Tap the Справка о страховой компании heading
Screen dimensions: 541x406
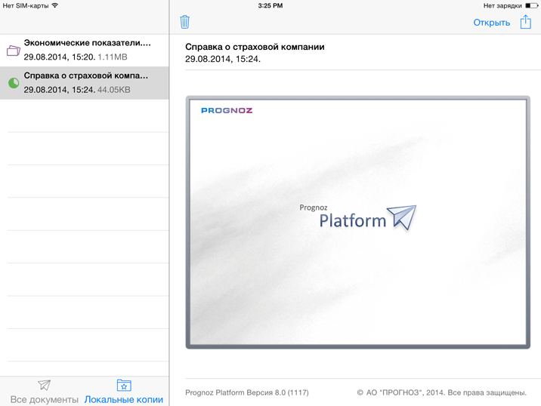255,47
